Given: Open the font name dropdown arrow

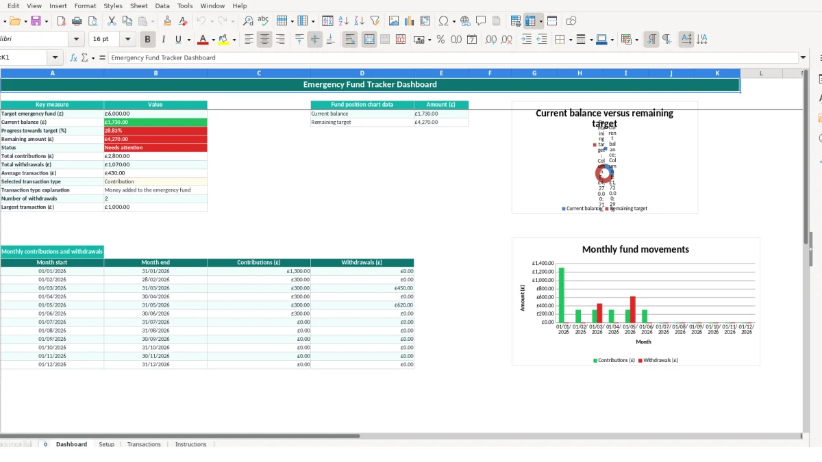Looking at the screenshot, I should pos(76,40).
